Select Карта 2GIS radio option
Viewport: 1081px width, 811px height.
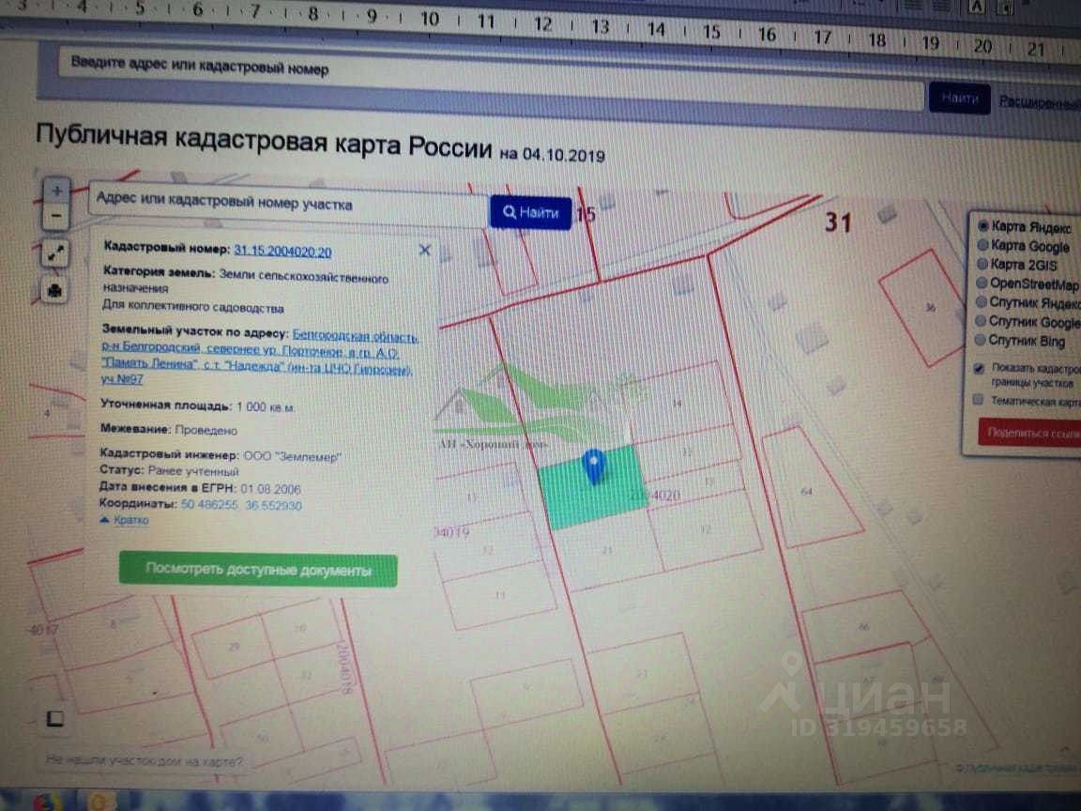coord(982,264)
